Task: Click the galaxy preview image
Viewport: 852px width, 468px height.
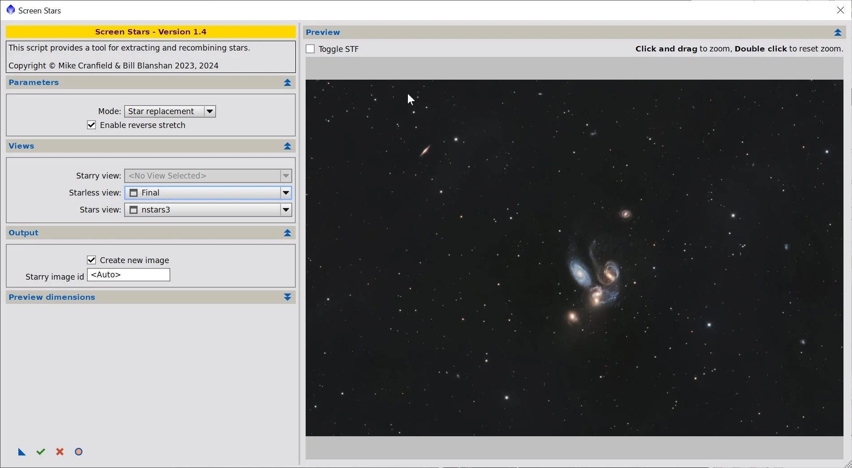Action: (x=574, y=258)
